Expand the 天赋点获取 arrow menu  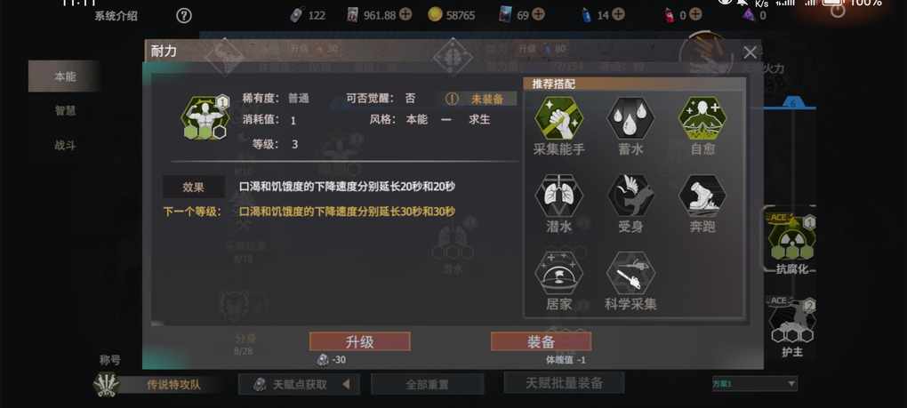pyautogui.click(x=346, y=384)
